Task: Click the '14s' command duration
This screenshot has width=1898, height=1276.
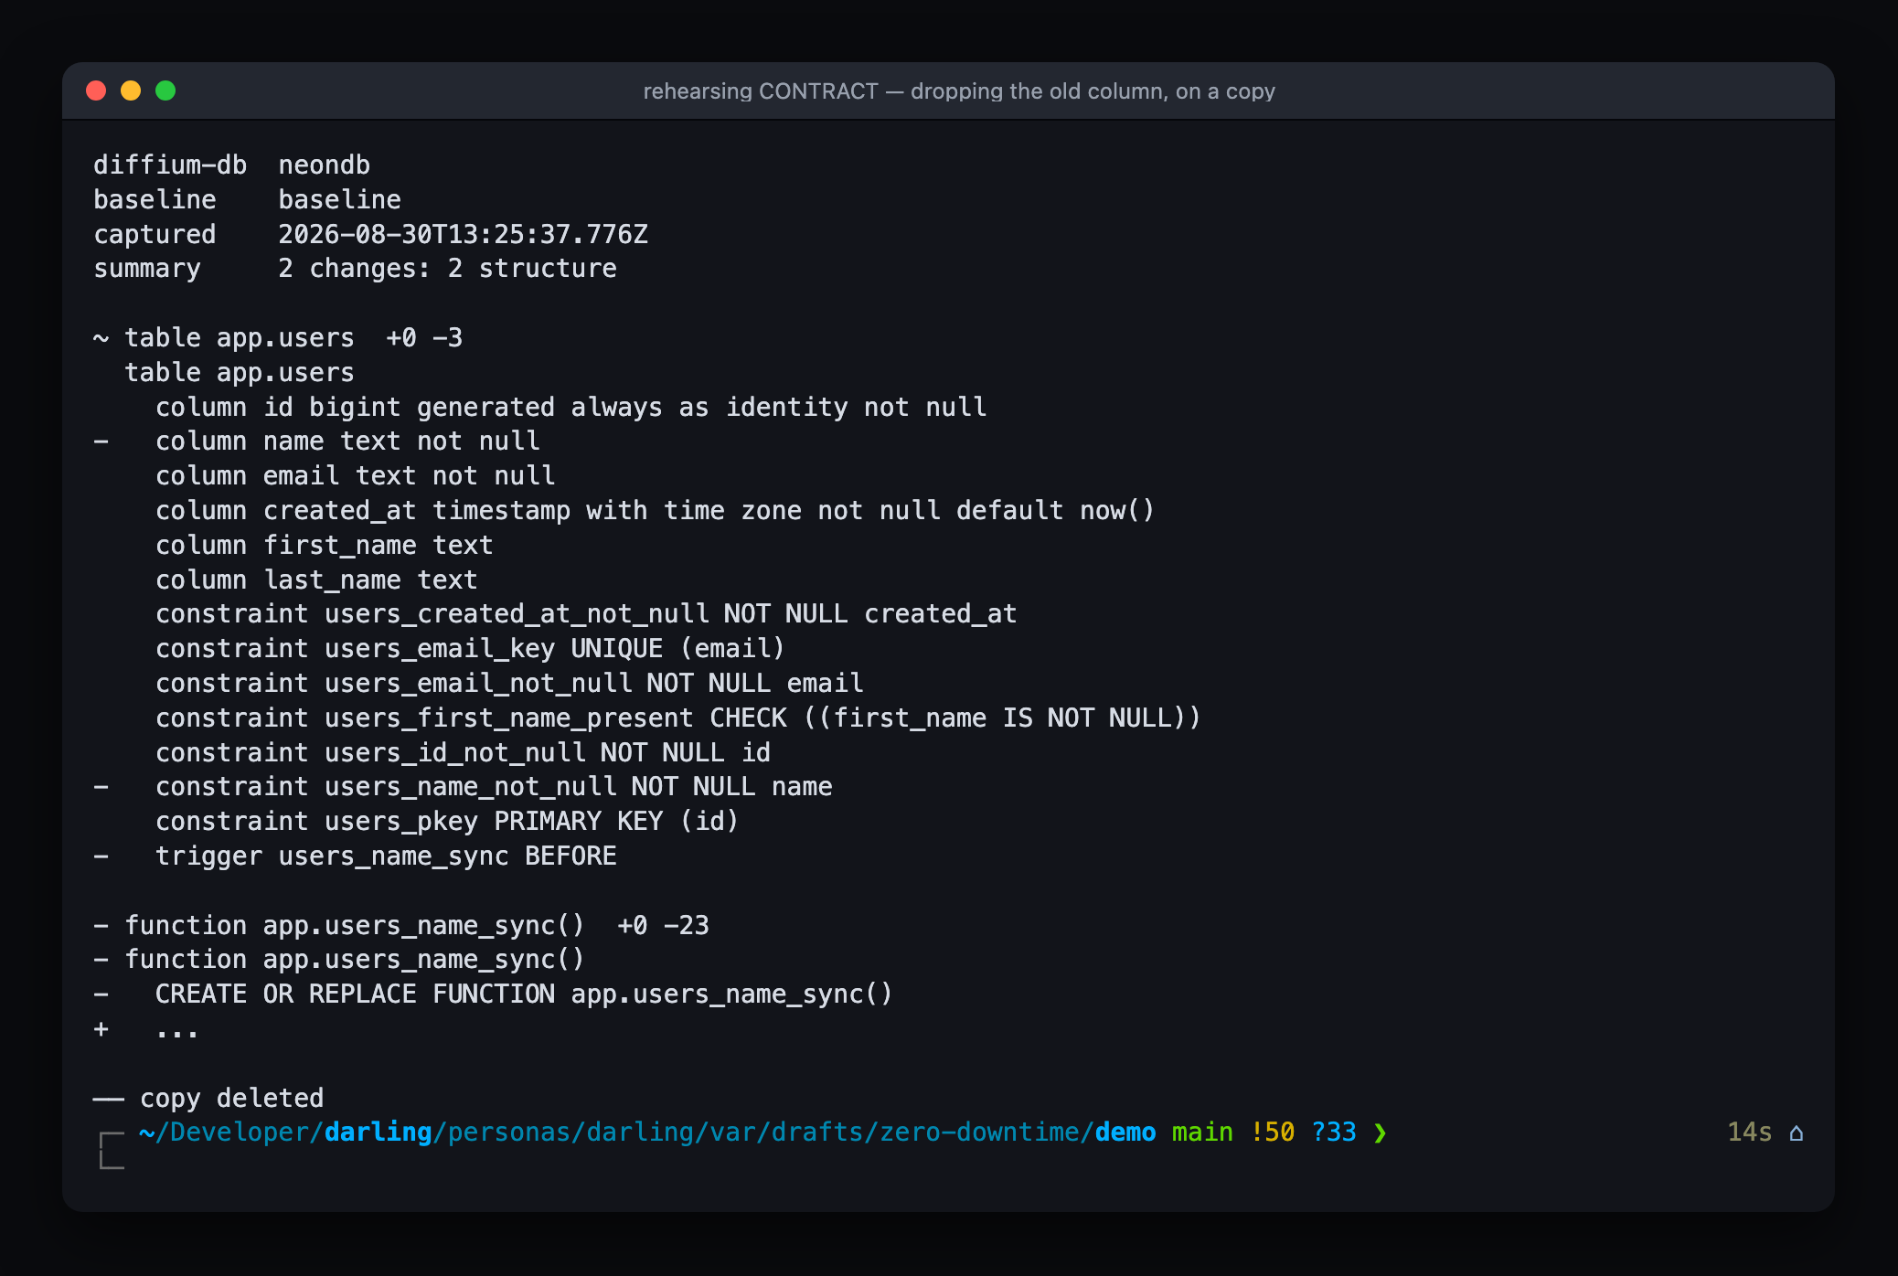Action: (1750, 1132)
